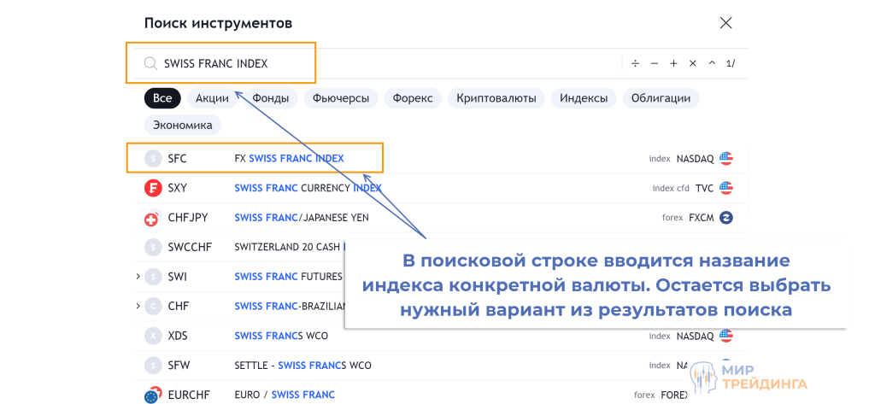Click the CHFJPY currency pair flag icon
Screen dimensions: 875x404
tap(153, 218)
